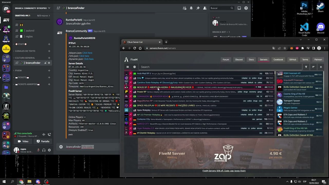Open Discord home direct messages icon
The image size is (329, 185).
(x=6, y=9)
